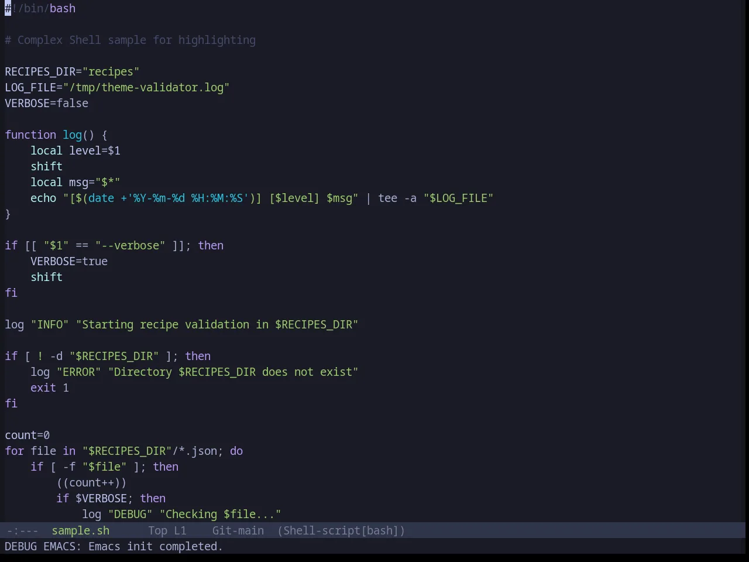Click the Git-main version control indicator
Image resolution: width=749 pixels, height=562 pixels.
coord(238,530)
